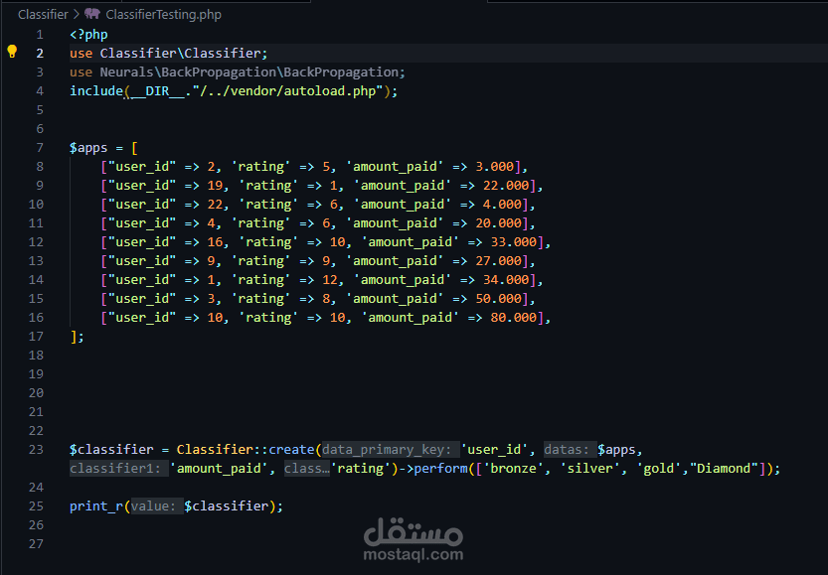Expand the breadcrumb chevron after Classifier
Image resolution: width=828 pixels, height=575 pixels.
pyautogui.click(x=76, y=14)
